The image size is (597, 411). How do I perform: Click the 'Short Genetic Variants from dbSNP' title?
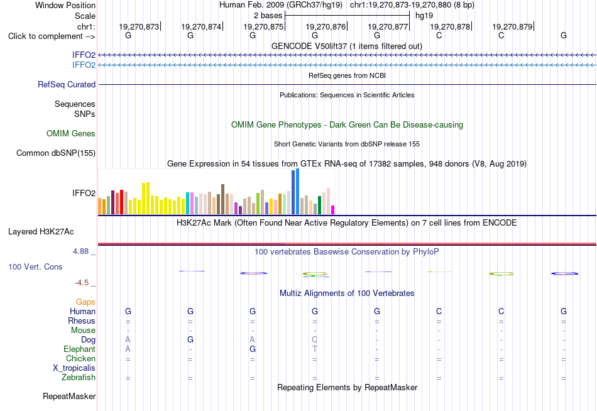[347, 144]
